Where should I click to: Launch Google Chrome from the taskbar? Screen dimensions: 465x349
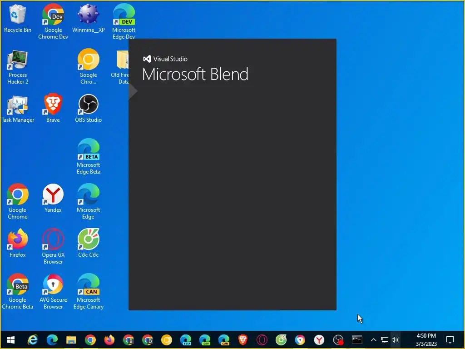[90, 340]
